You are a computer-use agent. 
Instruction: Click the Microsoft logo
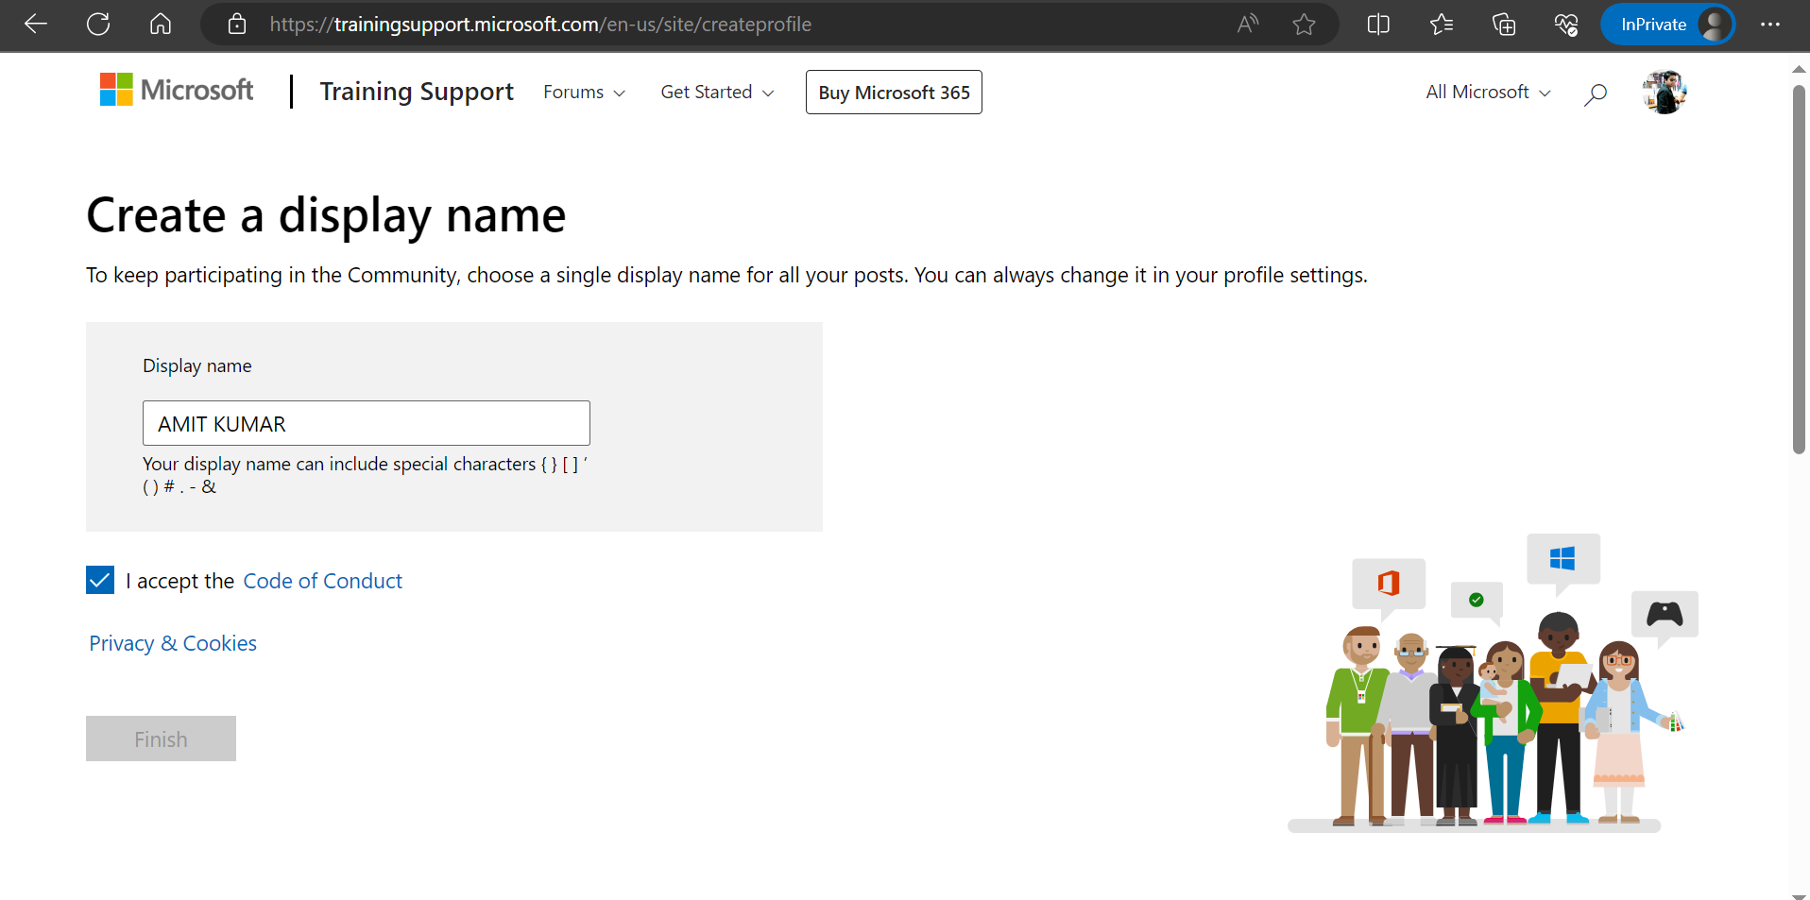pos(177,91)
